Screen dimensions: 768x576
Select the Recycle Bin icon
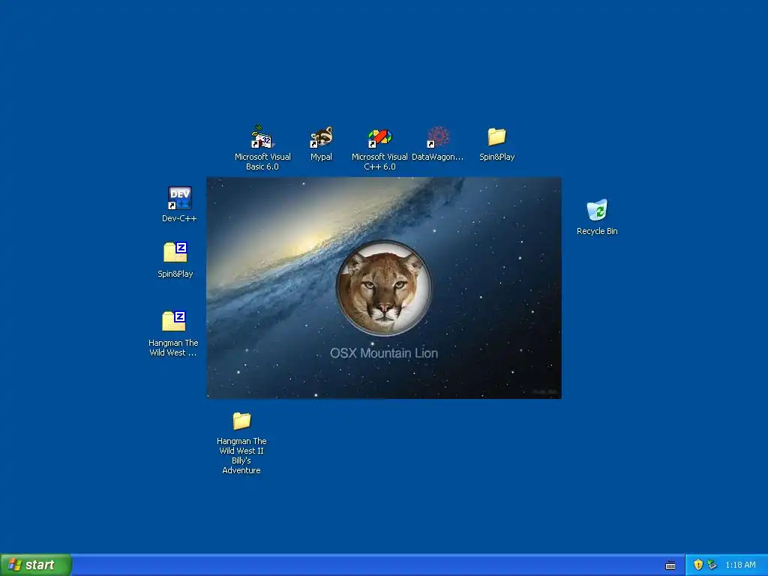(597, 210)
